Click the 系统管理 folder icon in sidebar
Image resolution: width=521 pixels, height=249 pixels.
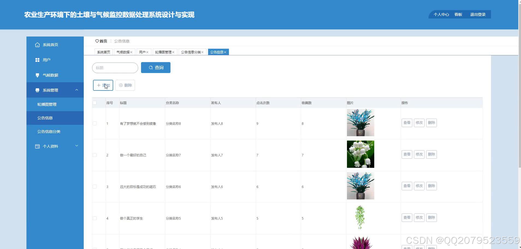tap(37, 90)
